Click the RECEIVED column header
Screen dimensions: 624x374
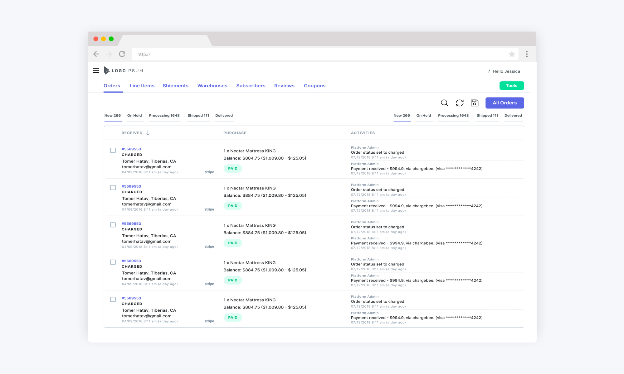132,133
